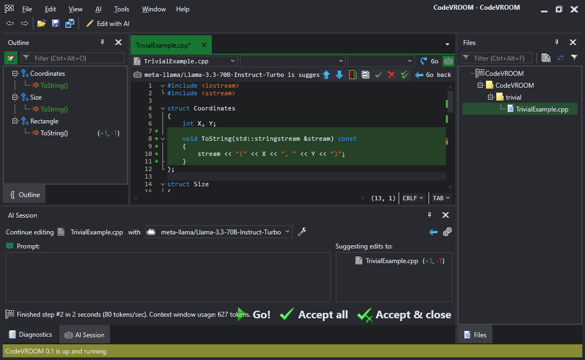This screenshot has height=360, width=585.
Task: Select ToString() under Size
Action: pyautogui.click(x=54, y=109)
